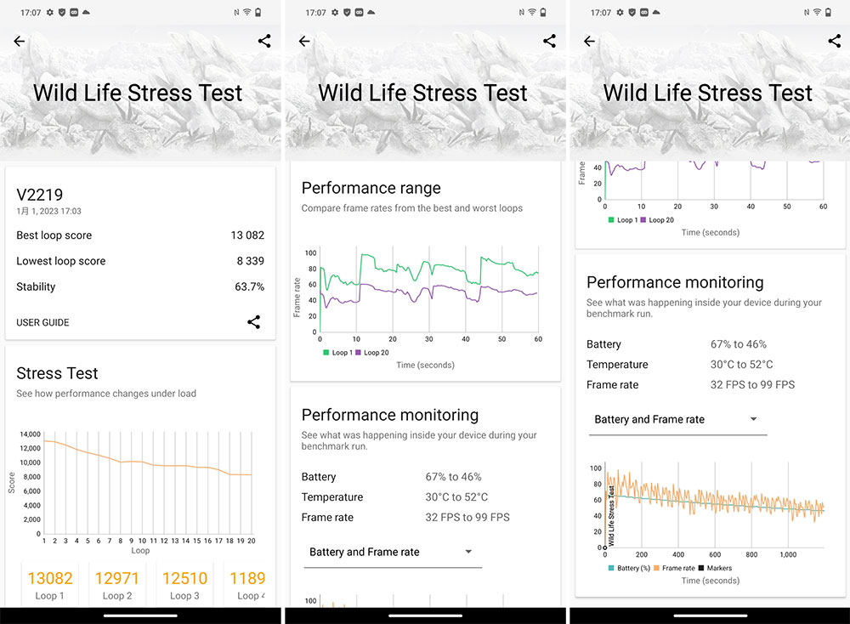Viewport: 850px width, 624px height.
Task: Tap share icon in left screen header
Action: click(264, 41)
